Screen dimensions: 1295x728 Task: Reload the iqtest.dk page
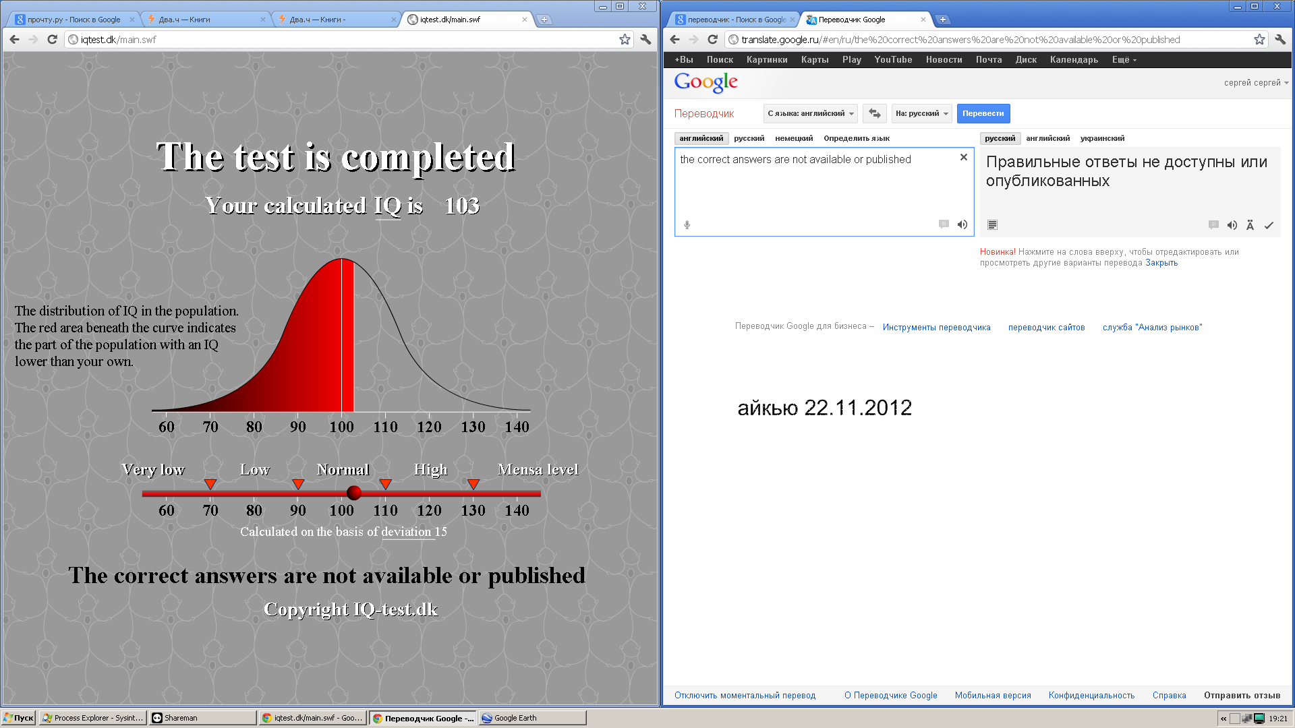pos(52,40)
